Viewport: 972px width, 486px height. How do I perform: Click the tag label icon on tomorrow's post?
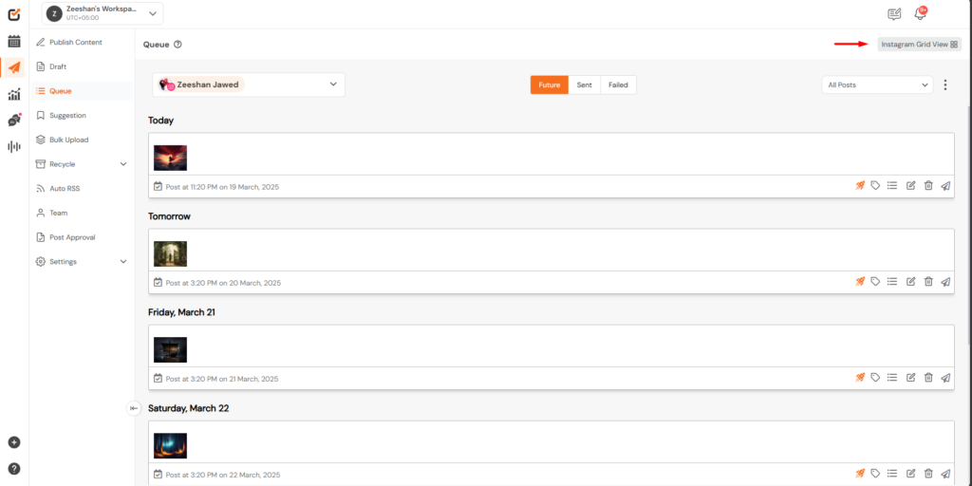click(875, 281)
